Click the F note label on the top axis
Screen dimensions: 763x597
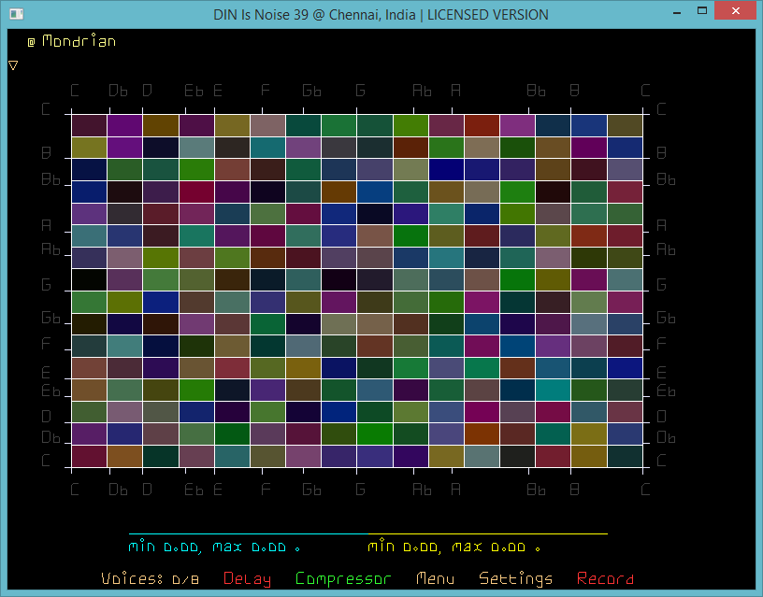click(266, 91)
